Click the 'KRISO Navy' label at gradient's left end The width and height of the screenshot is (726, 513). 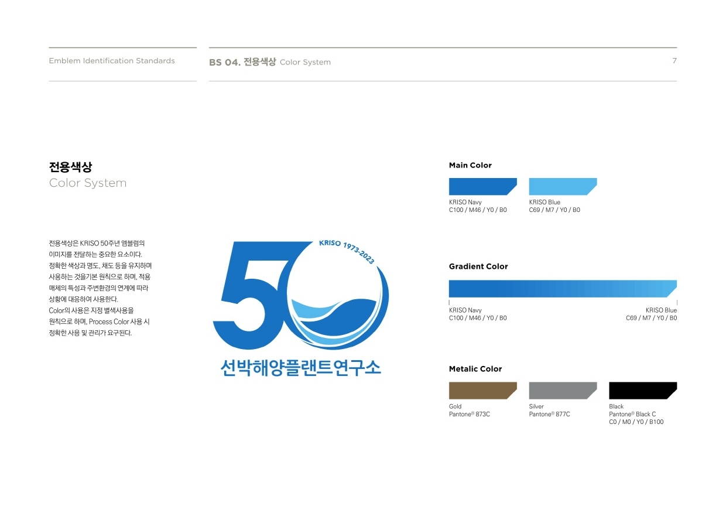point(465,310)
